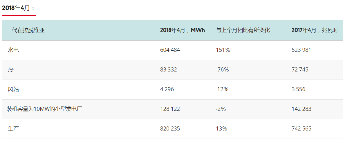Click the 一代在拉脱维亚 column header

[26, 30]
